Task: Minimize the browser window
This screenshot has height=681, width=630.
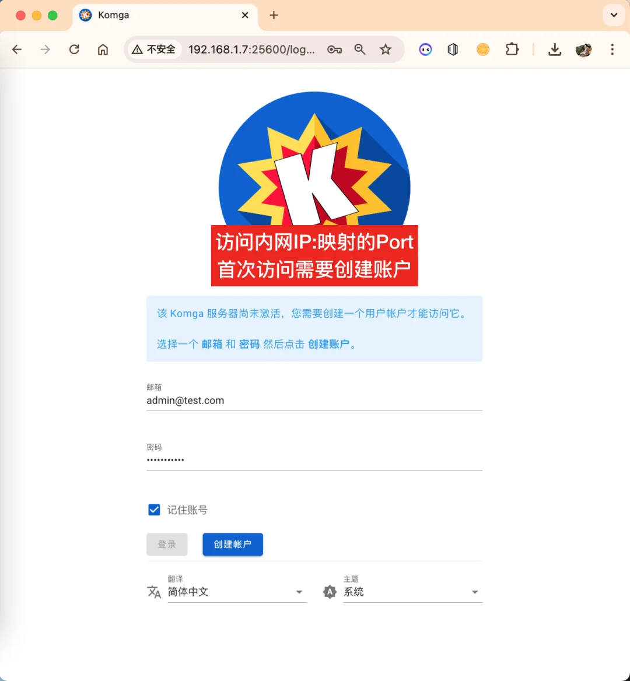Action: pyautogui.click(x=37, y=16)
